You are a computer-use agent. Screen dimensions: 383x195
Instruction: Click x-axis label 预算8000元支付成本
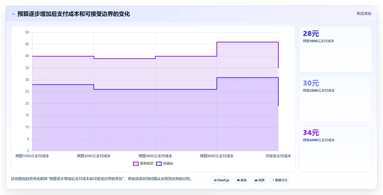(x=217, y=156)
